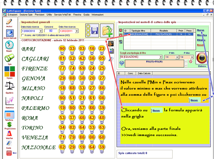
Task: Click the Spie catturate totali status text
Action: 133,153
